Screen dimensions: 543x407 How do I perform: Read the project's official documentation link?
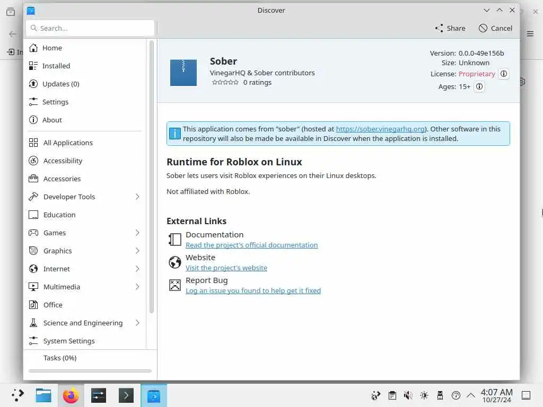(252, 245)
